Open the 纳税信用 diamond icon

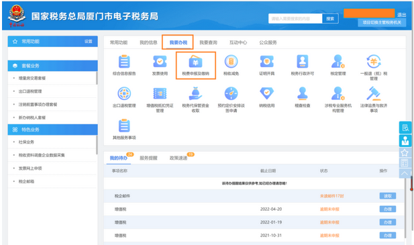266,93
